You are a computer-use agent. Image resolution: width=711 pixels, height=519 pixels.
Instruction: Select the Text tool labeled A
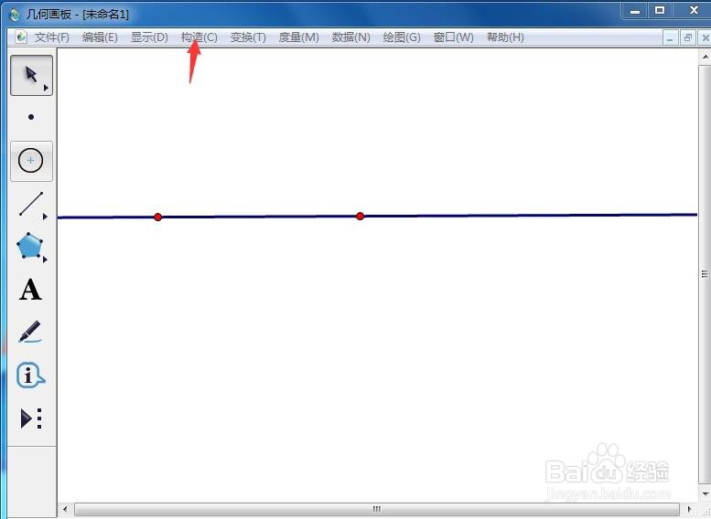click(30, 290)
